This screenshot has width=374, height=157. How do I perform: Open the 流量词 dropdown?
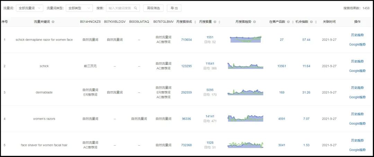[29, 8]
